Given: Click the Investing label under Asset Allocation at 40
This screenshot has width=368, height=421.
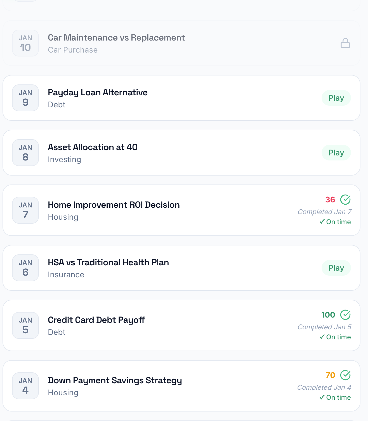Looking at the screenshot, I should [64, 159].
